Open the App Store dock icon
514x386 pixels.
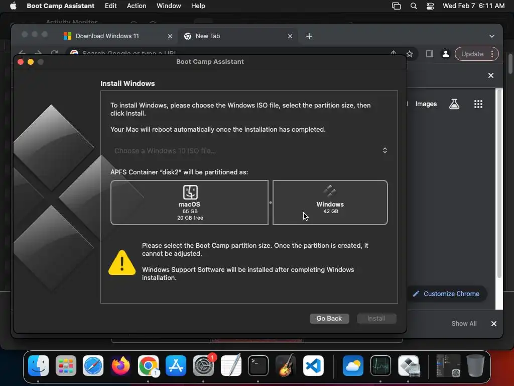click(x=176, y=366)
